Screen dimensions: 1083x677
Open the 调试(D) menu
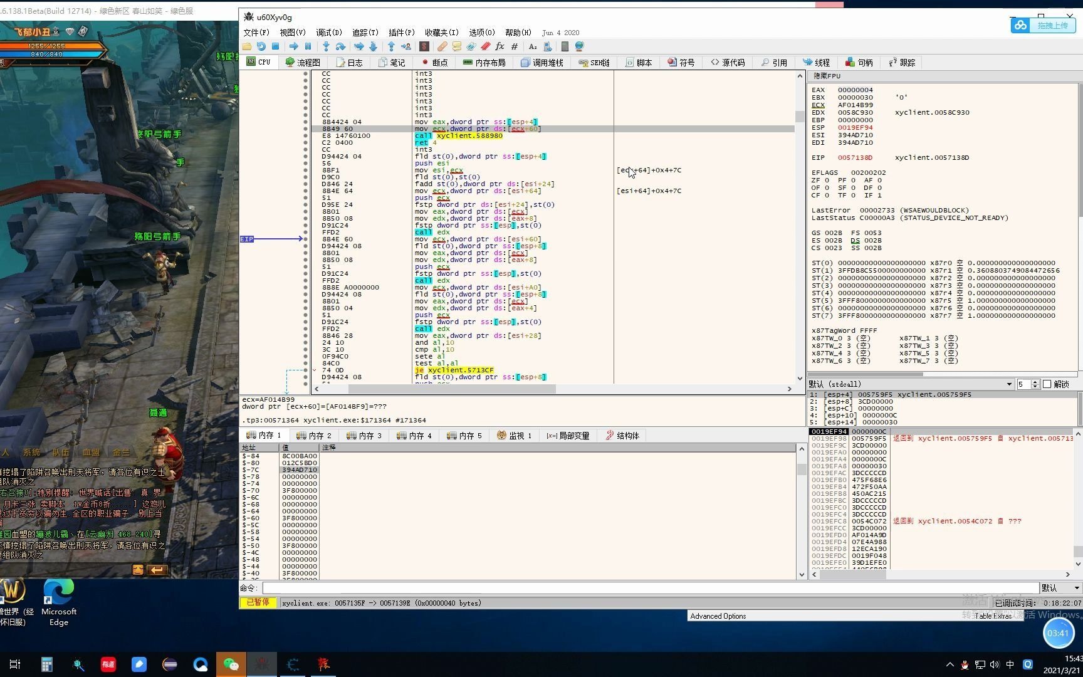tap(328, 33)
